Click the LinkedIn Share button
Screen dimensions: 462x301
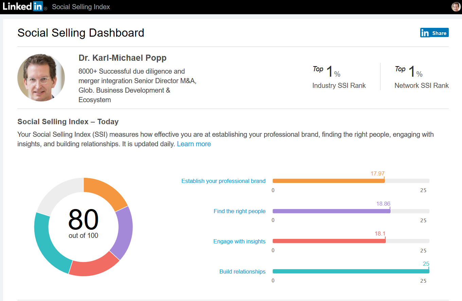434,33
